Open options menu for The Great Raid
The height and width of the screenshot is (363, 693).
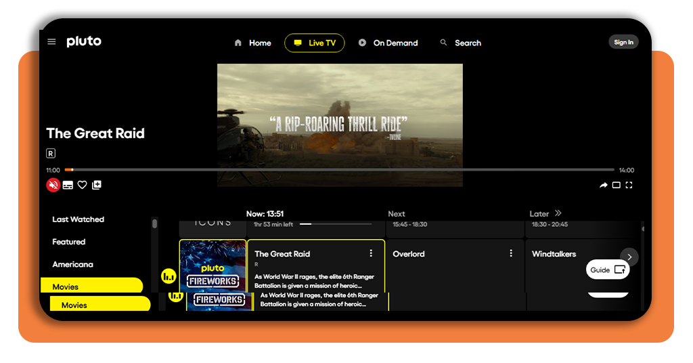point(371,253)
